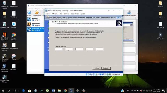
Task: Click the VM preview thumbnail in Manager
Action: pos(128,32)
